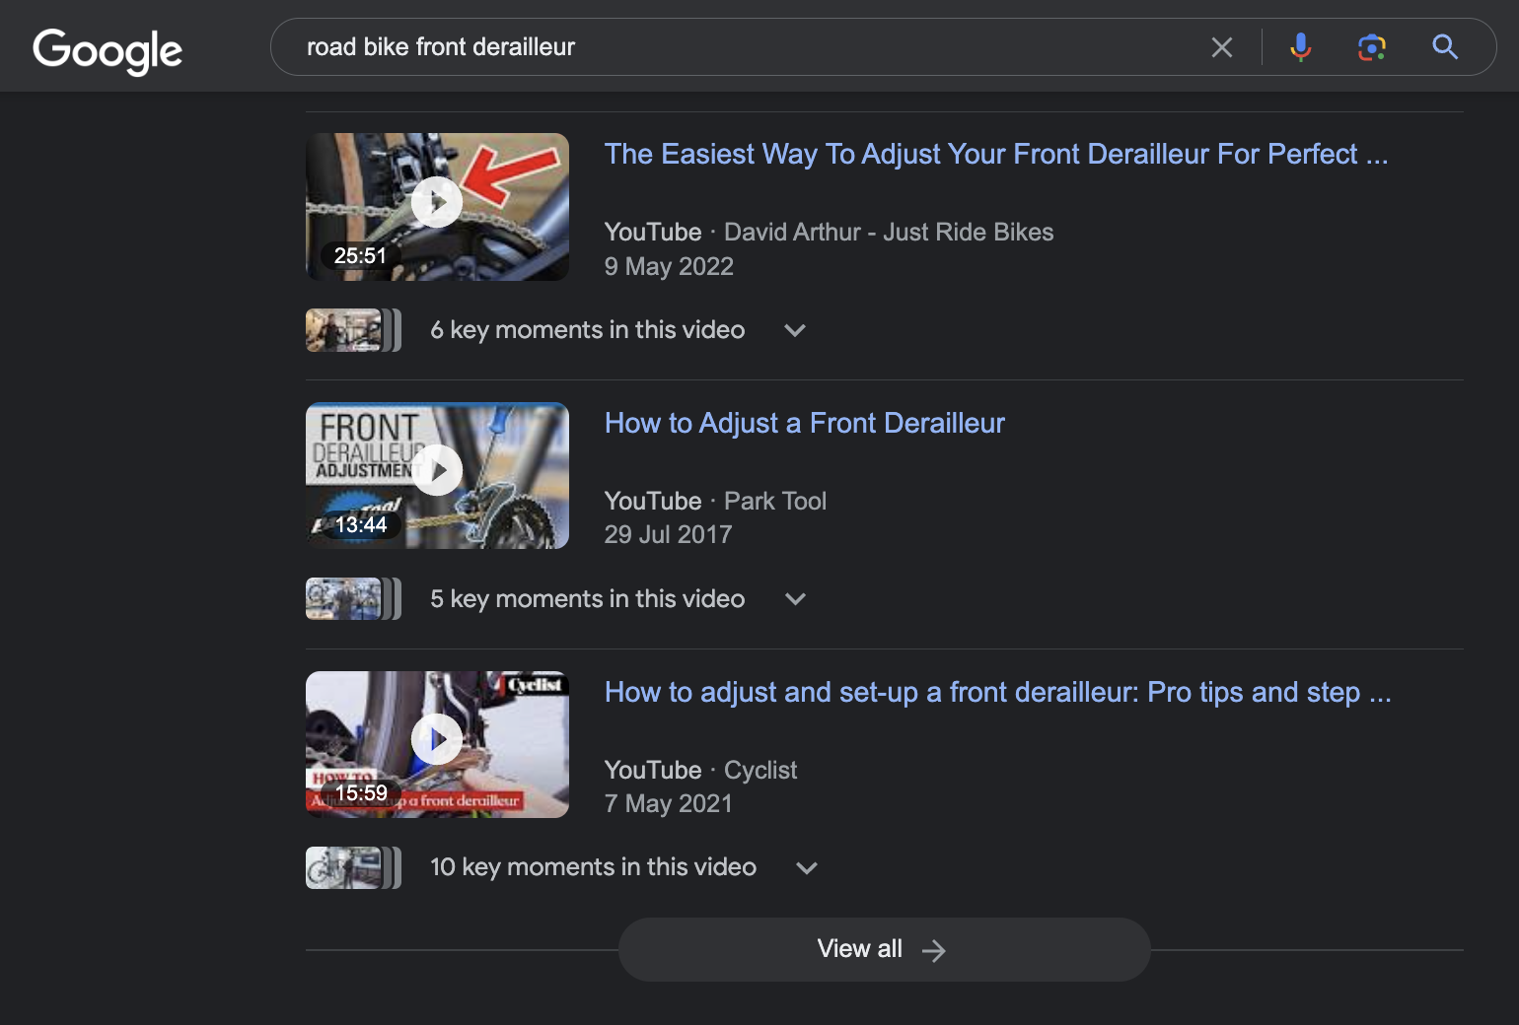Image resolution: width=1519 pixels, height=1025 pixels.
Task: Clear the search box text
Action: click(x=1221, y=47)
